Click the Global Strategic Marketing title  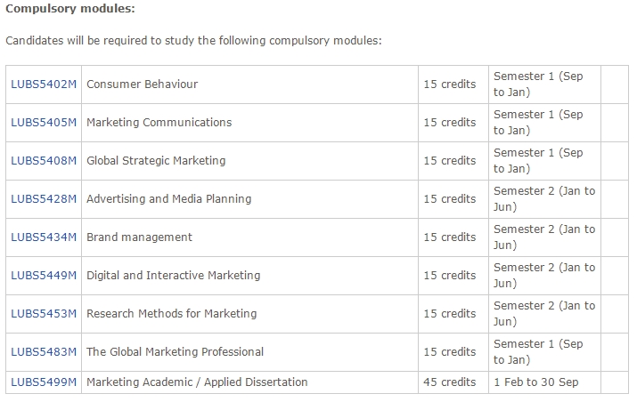(x=156, y=161)
